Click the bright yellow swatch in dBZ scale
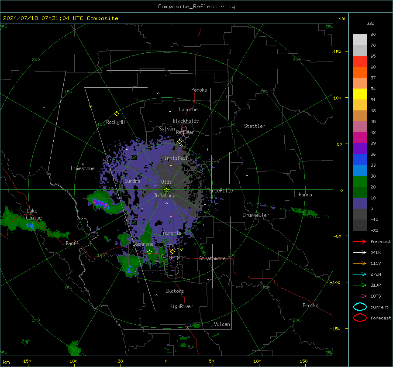The image size is (393, 367). (x=360, y=94)
